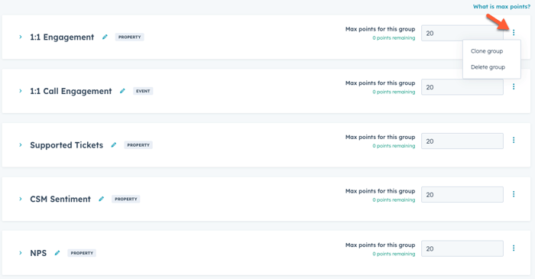Click PROPERTY tag on Supported Tickets
Viewport: 535px width, 279px height.
point(138,145)
